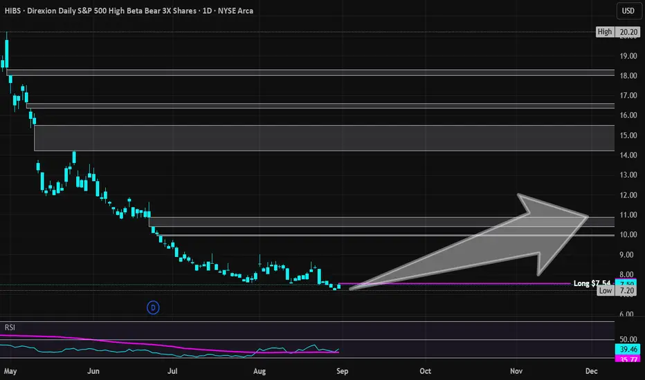
Task: Click the magenta RSI value 35.77 tag
Action: tap(628, 359)
